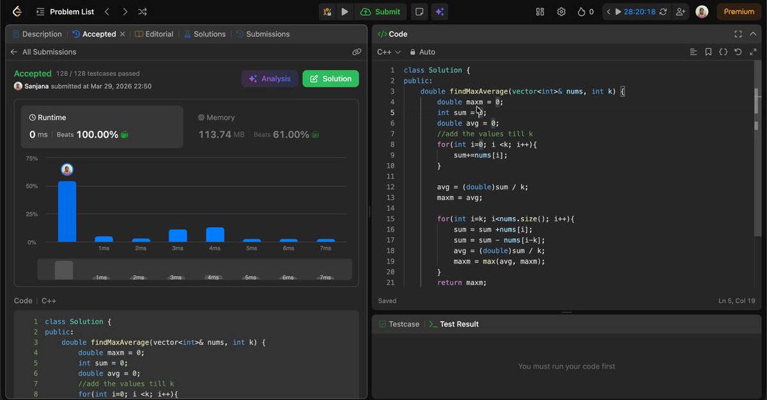Open the Solutions tab
Viewport: 767px width, 400px height.
[x=205, y=34]
